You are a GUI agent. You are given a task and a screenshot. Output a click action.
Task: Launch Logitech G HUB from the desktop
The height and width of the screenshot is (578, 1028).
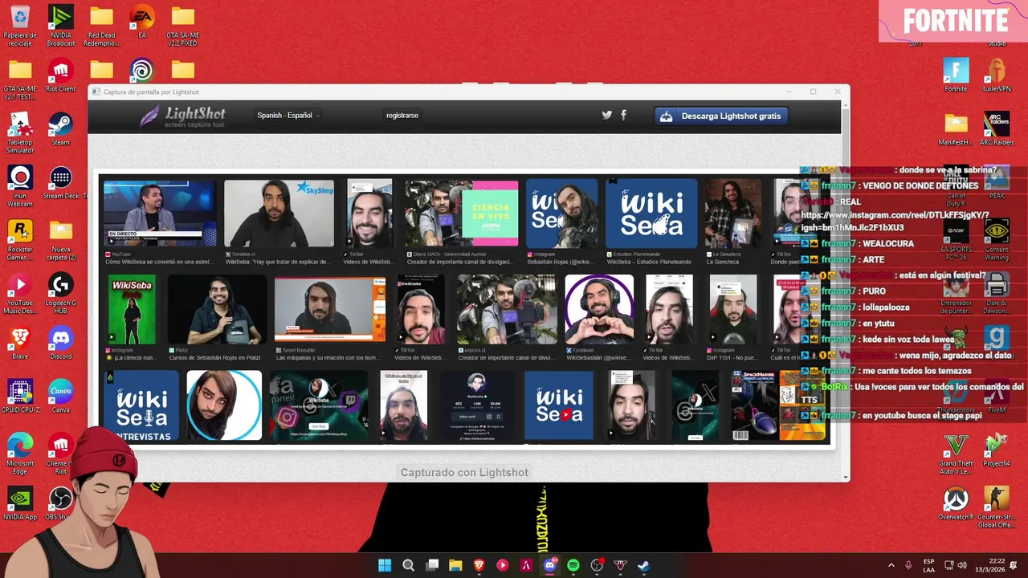(61, 294)
